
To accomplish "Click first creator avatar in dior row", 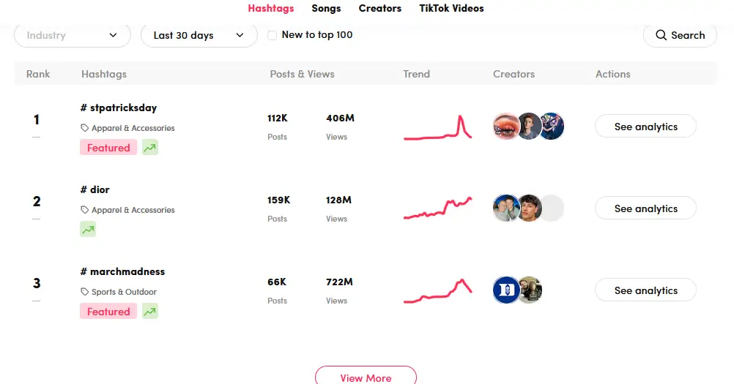I will 506,208.
